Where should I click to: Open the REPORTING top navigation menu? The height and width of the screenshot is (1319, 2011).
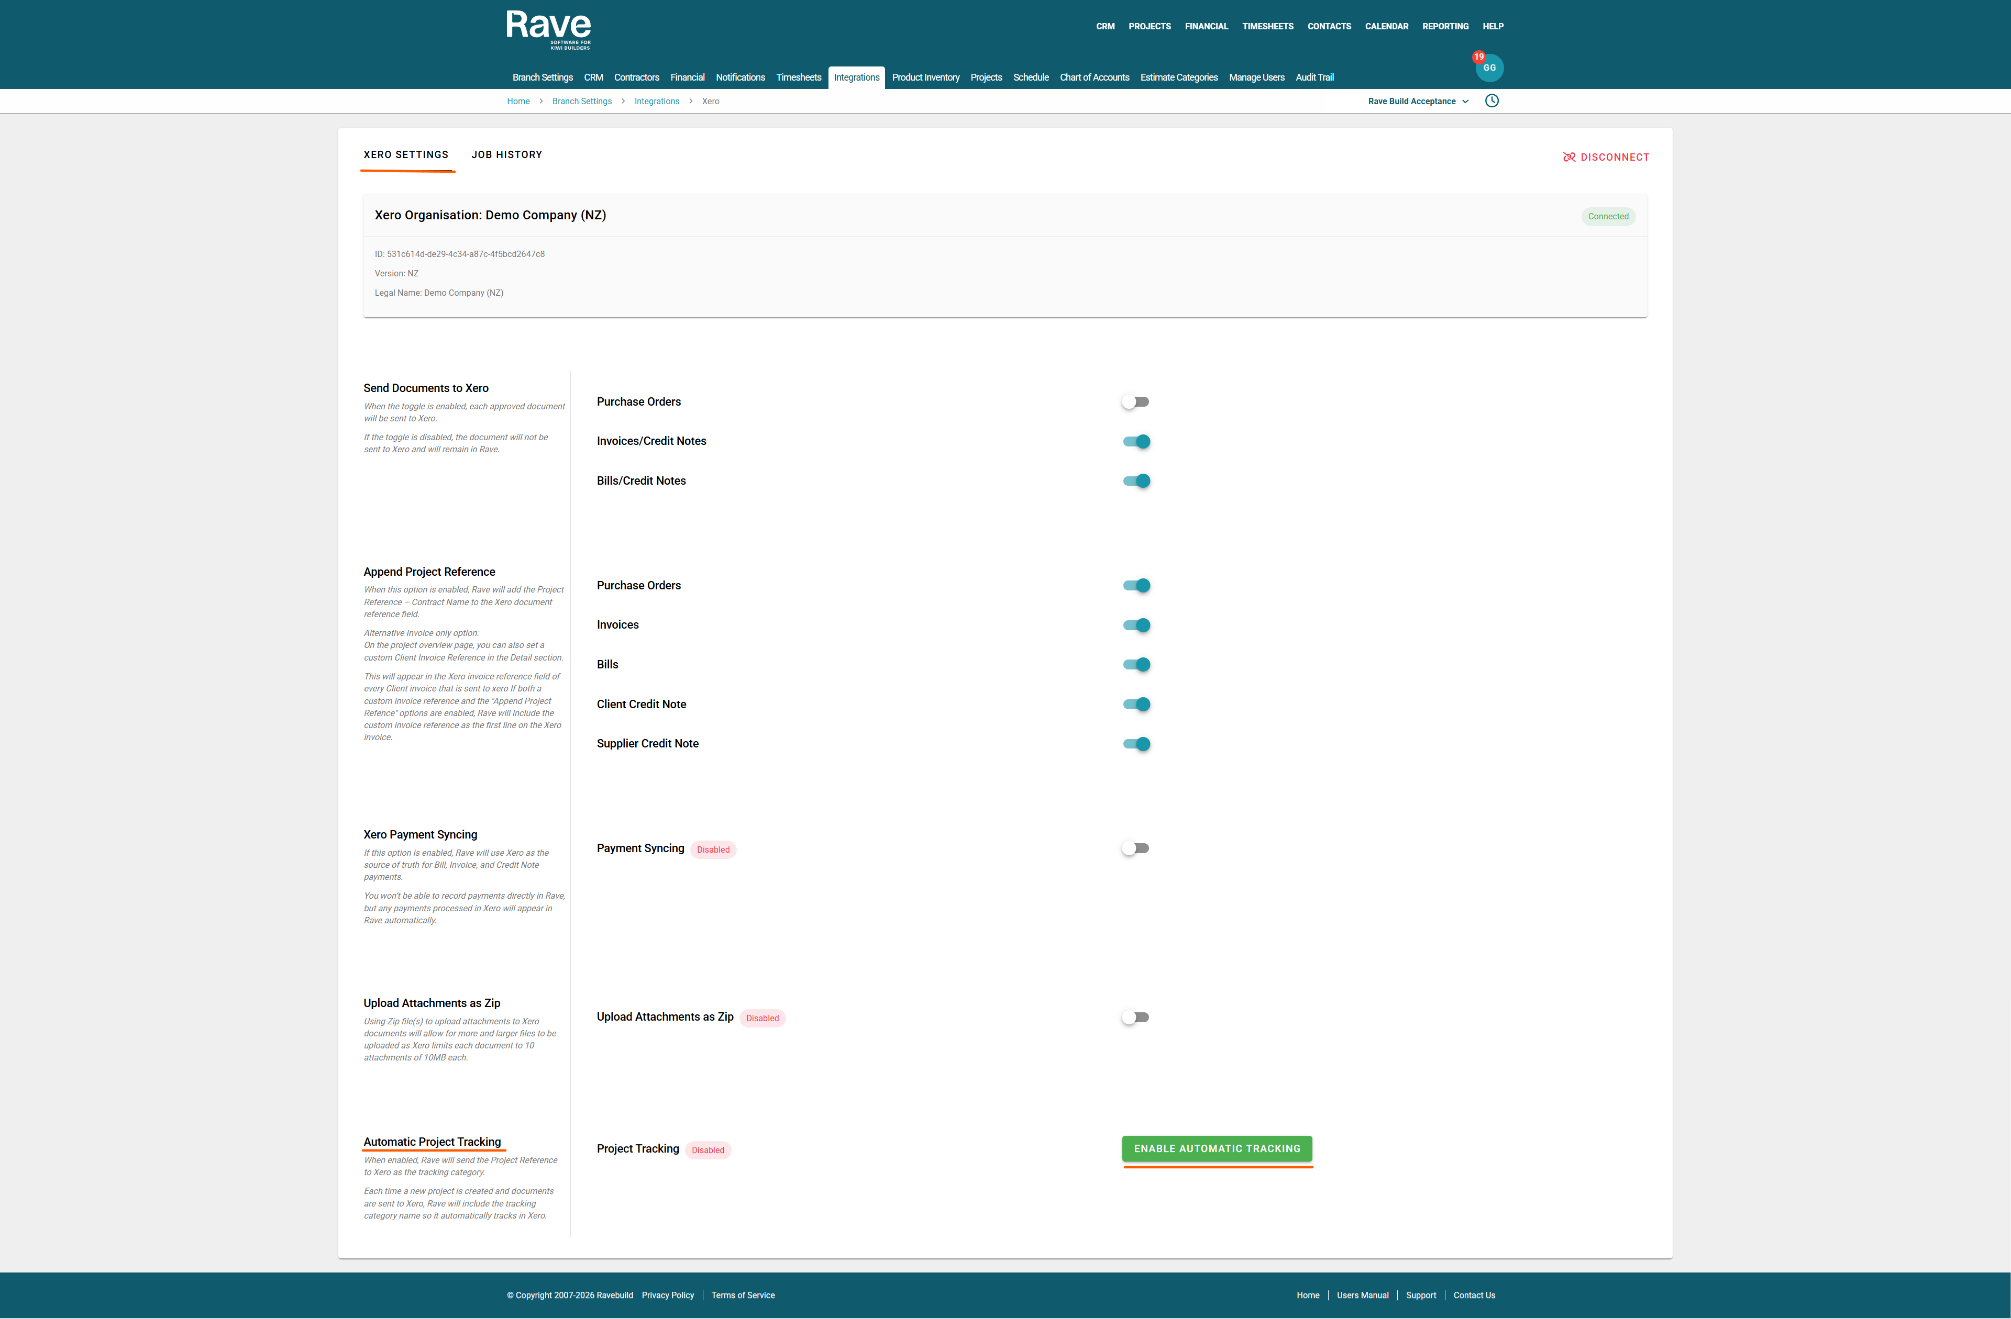click(x=1445, y=26)
